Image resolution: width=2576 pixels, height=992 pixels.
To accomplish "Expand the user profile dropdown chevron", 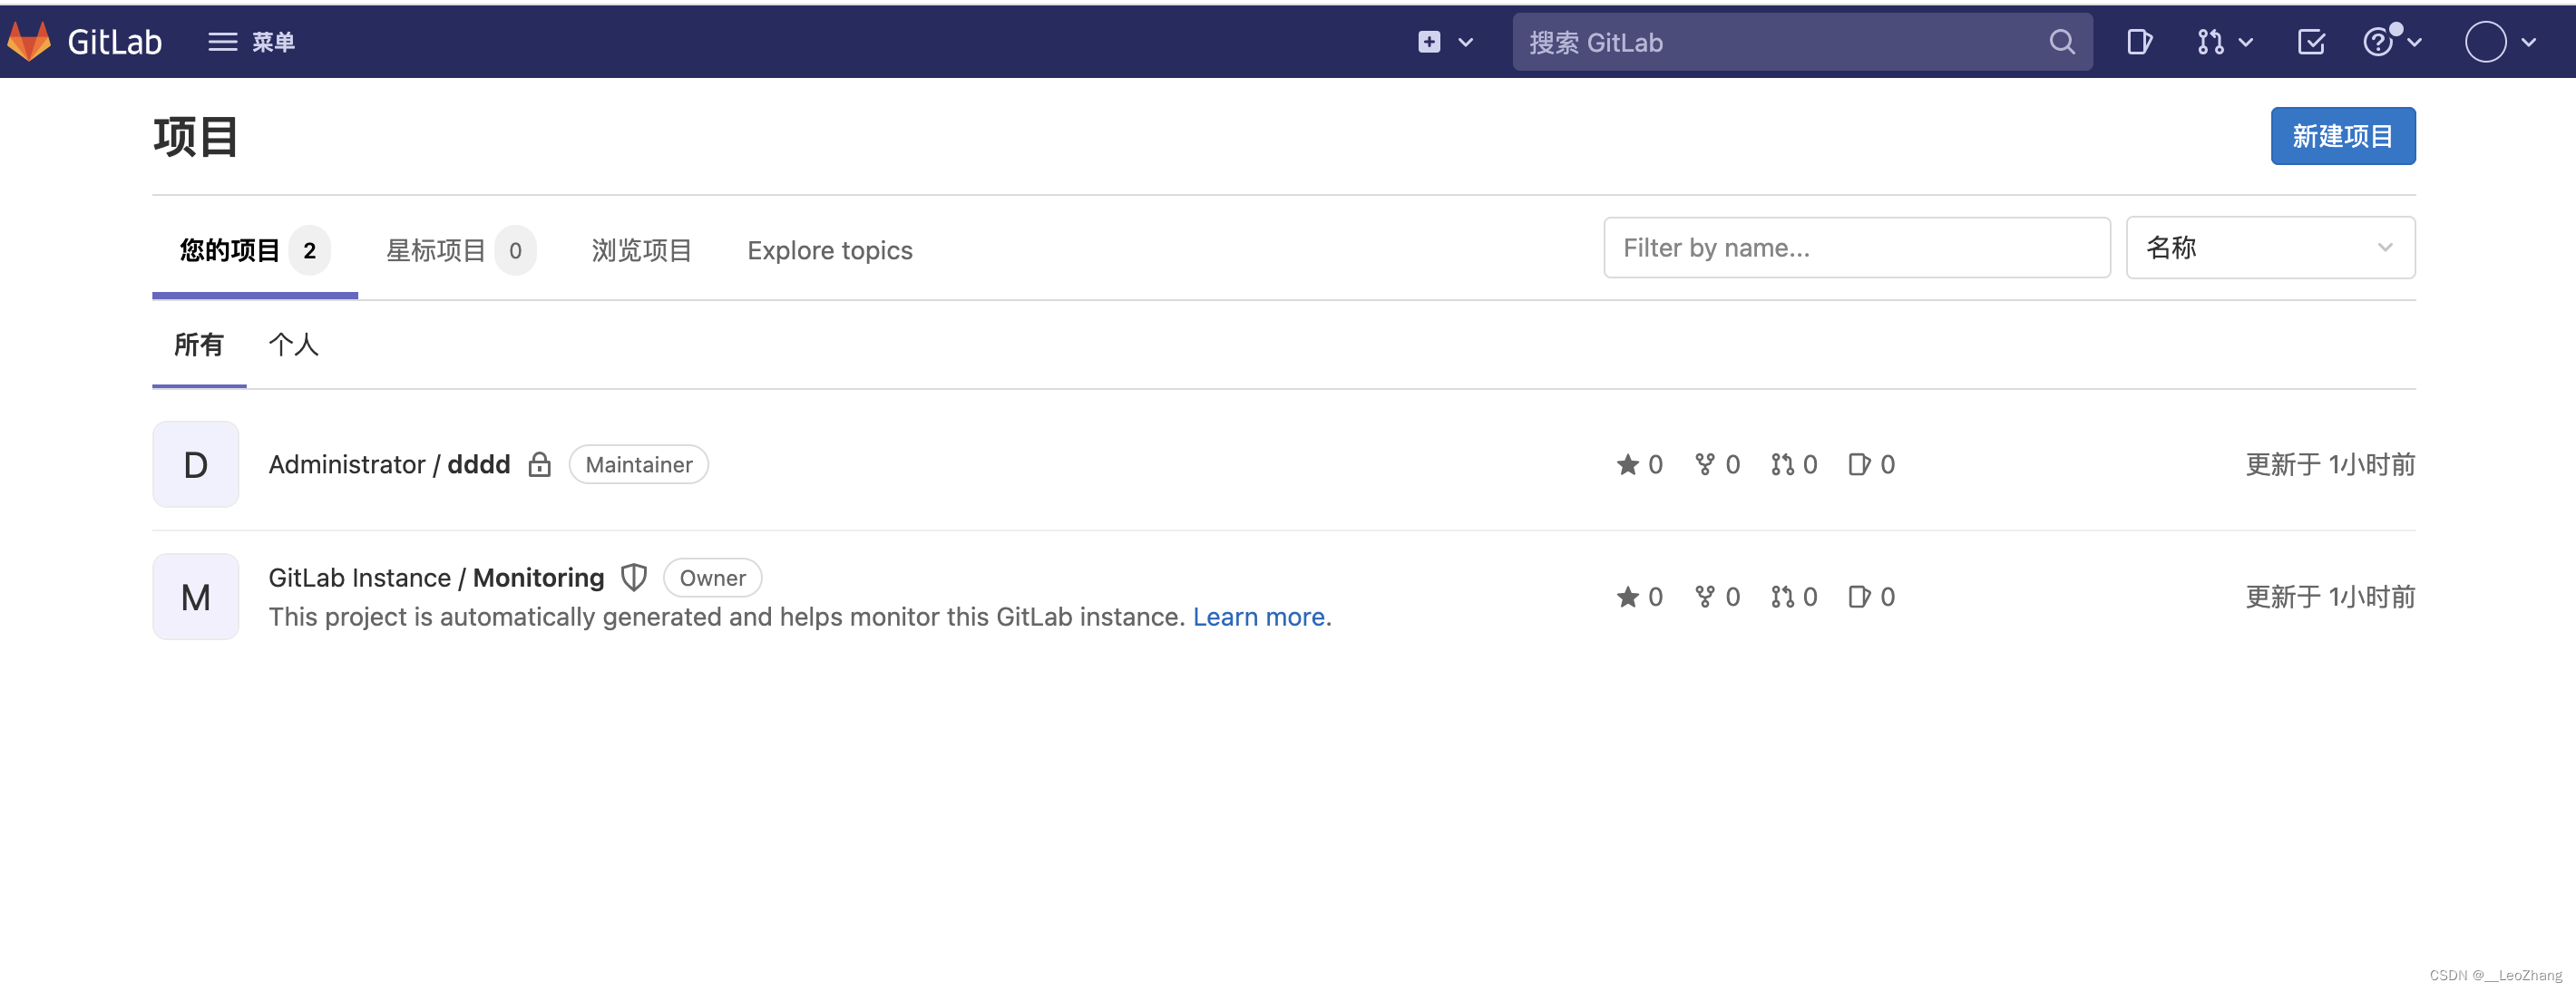I will coord(2529,42).
